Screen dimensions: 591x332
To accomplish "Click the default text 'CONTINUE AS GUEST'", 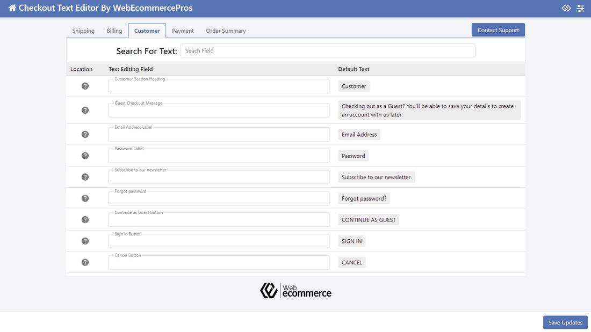I will pyautogui.click(x=369, y=220).
